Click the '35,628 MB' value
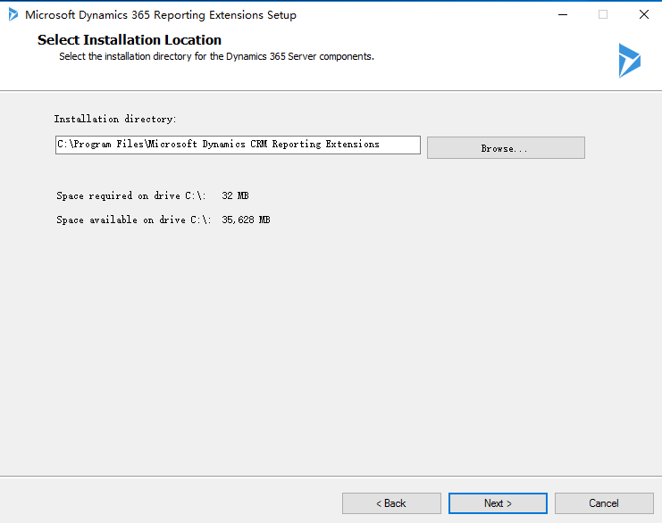The image size is (662, 523). [x=246, y=220]
